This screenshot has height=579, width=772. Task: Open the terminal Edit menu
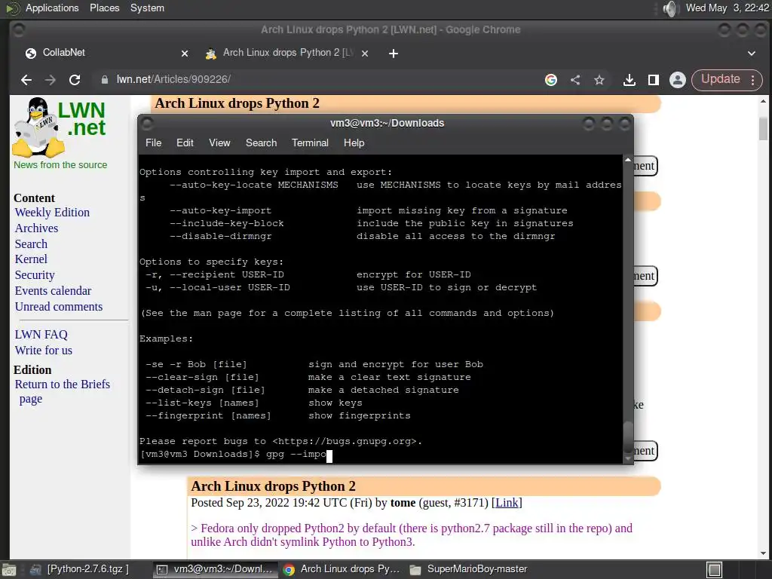(185, 142)
